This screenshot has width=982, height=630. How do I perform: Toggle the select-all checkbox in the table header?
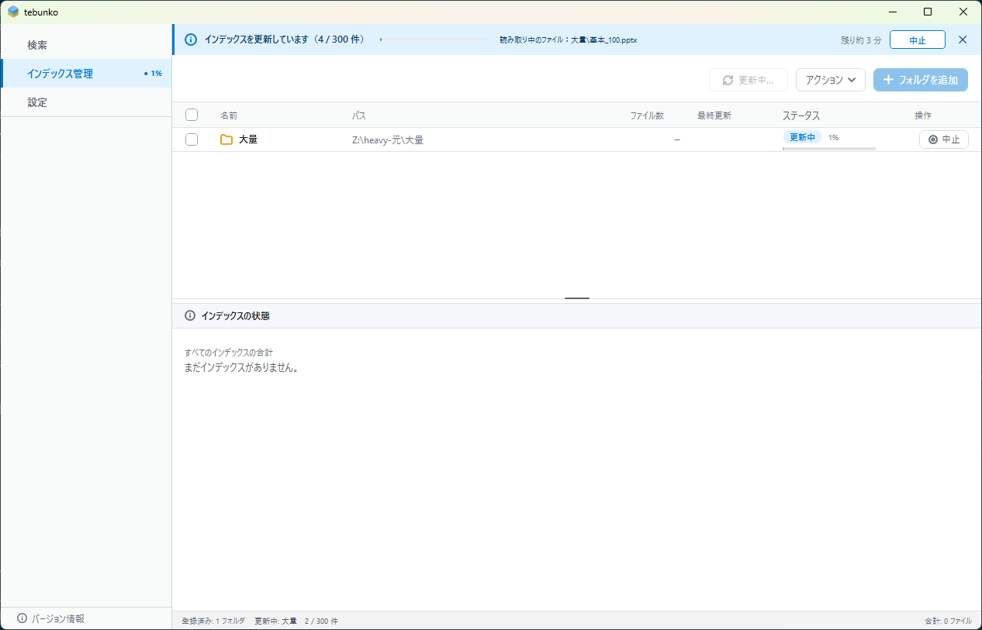(192, 115)
